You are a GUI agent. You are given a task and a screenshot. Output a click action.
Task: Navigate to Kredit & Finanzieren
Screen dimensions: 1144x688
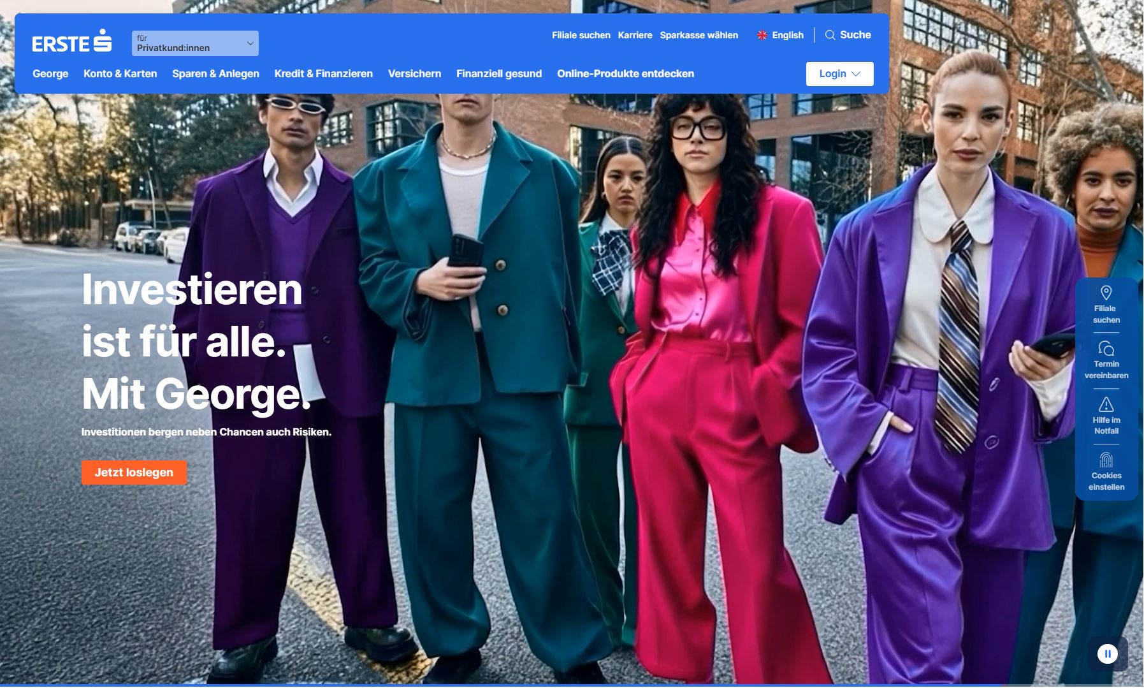click(323, 73)
